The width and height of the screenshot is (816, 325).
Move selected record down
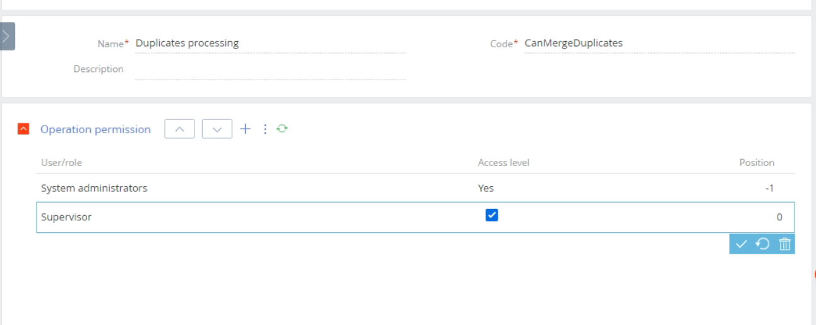coord(217,129)
